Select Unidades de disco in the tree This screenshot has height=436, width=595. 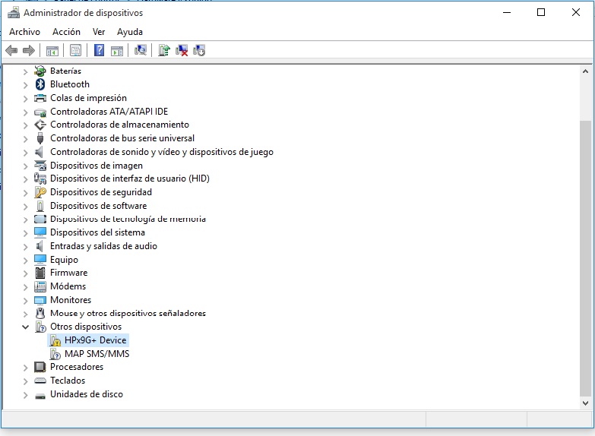(x=86, y=394)
